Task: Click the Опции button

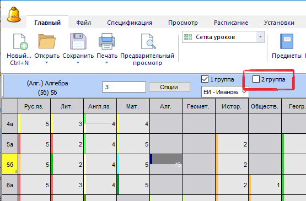Action: [169, 87]
